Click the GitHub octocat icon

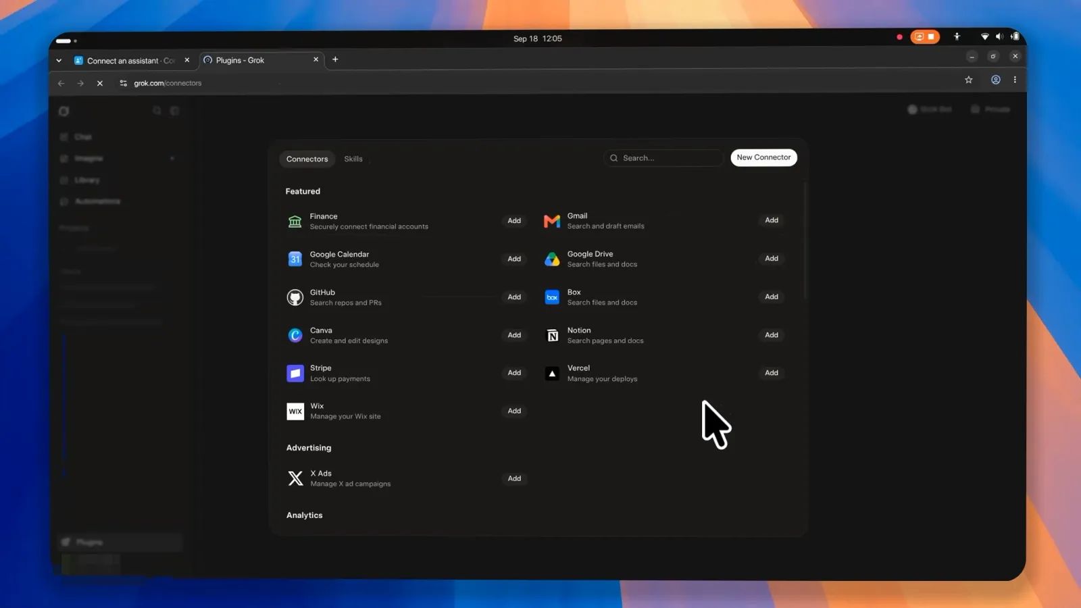pos(295,297)
